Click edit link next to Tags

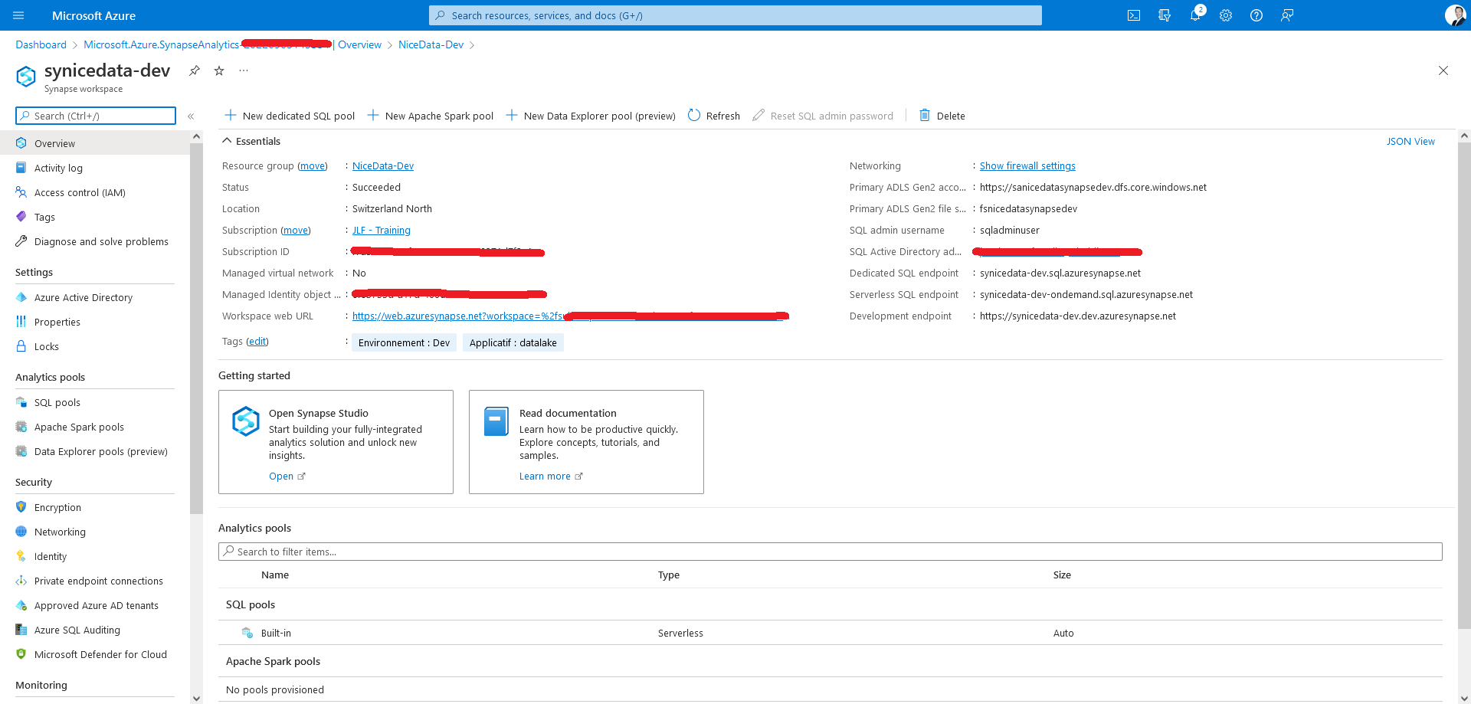[x=257, y=342]
